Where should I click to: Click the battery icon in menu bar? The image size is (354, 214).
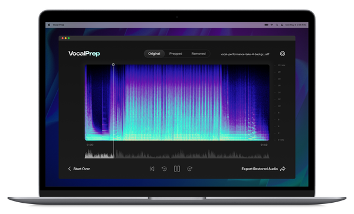point(267,25)
